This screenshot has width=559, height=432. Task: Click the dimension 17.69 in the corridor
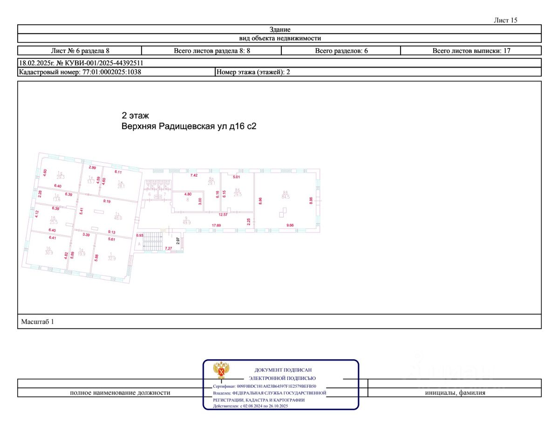(217, 226)
